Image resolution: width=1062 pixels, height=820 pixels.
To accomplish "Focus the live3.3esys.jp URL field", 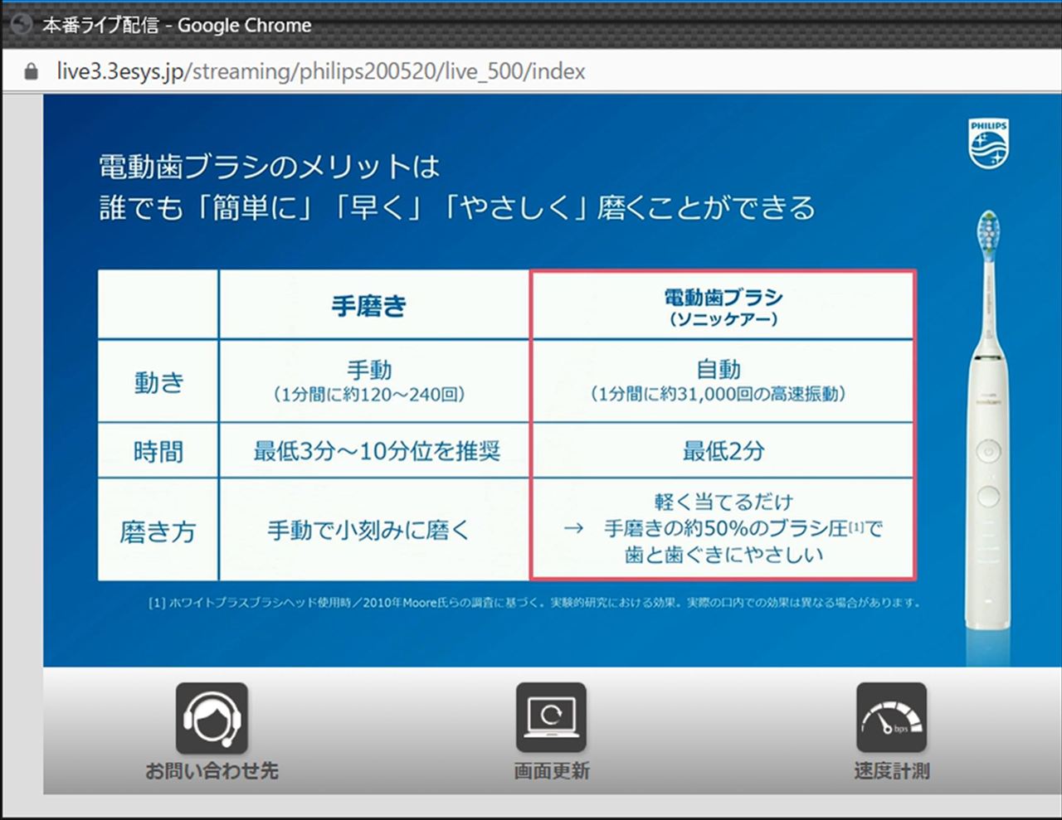I will (x=320, y=72).
